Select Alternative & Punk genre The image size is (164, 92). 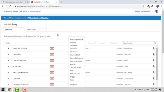tap(77, 39)
